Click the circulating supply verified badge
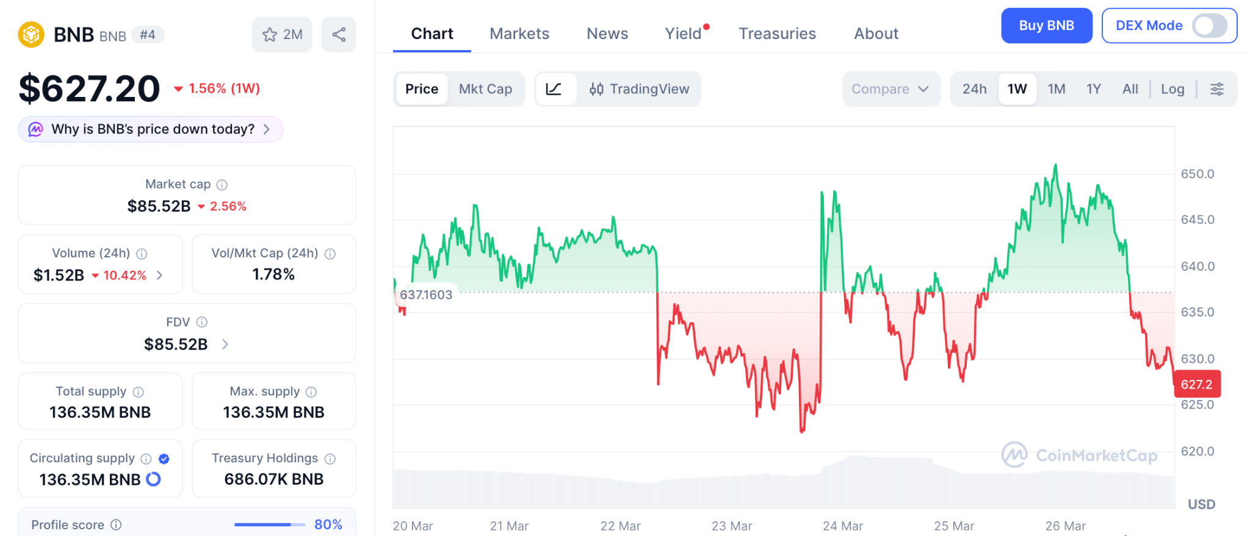The width and height of the screenshot is (1250, 536). [164, 459]
